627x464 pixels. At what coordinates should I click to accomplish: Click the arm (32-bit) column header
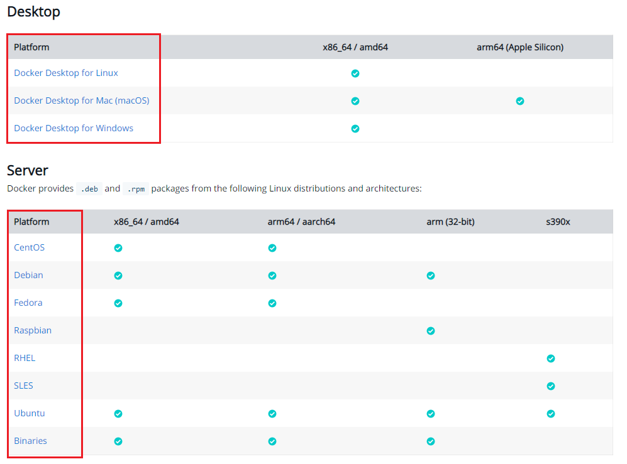click(451, 222)
